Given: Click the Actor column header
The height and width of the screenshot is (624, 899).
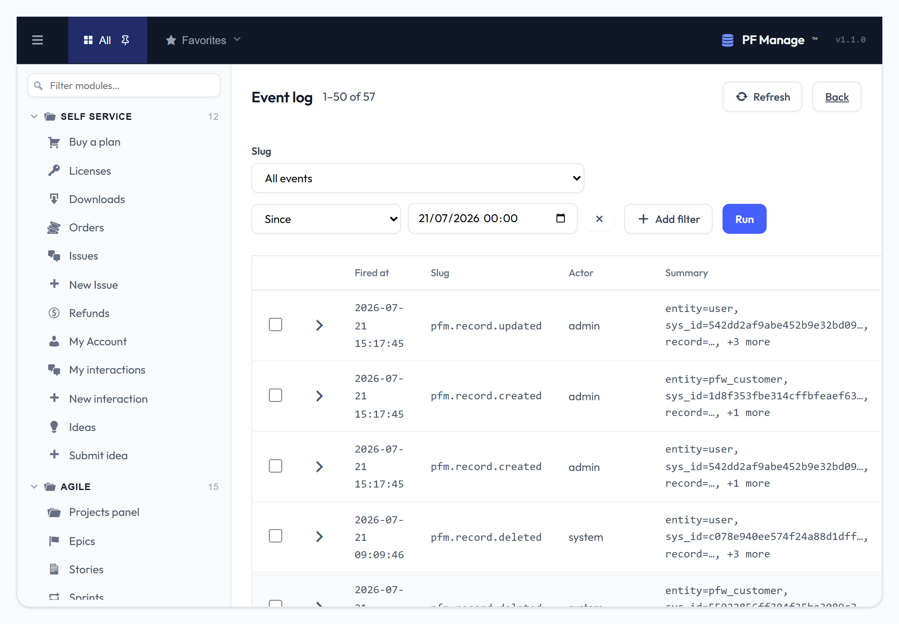Looking at the screenshot, I should point(581,273).
